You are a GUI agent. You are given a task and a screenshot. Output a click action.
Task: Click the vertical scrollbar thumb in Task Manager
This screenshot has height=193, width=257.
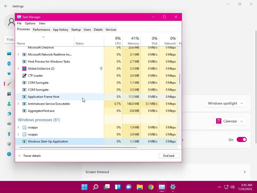coord(180,79)
